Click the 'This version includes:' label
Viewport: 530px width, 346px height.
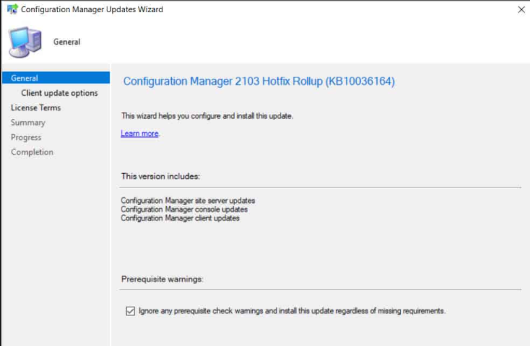[x=160, y=176]
